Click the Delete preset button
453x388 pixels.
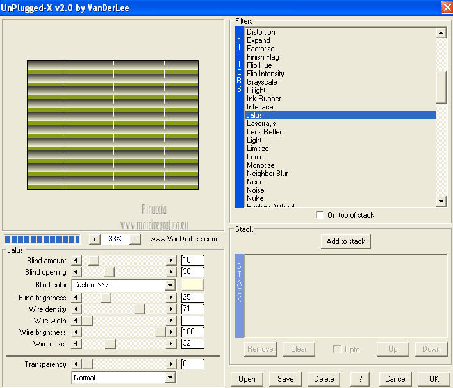[324, 379]
